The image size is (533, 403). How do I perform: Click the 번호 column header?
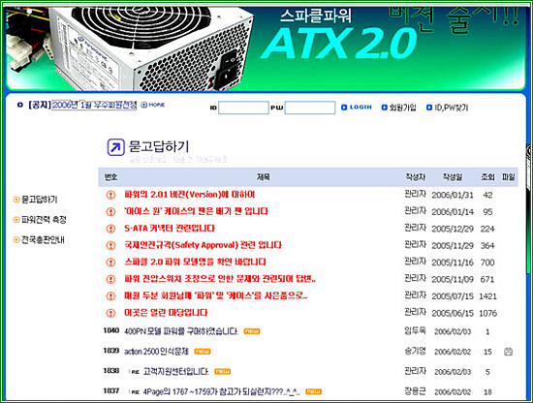point(110,177)
